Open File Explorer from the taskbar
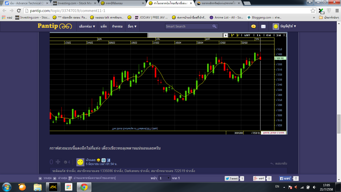This screenshot has width=341, height=192. coord(38,187)
